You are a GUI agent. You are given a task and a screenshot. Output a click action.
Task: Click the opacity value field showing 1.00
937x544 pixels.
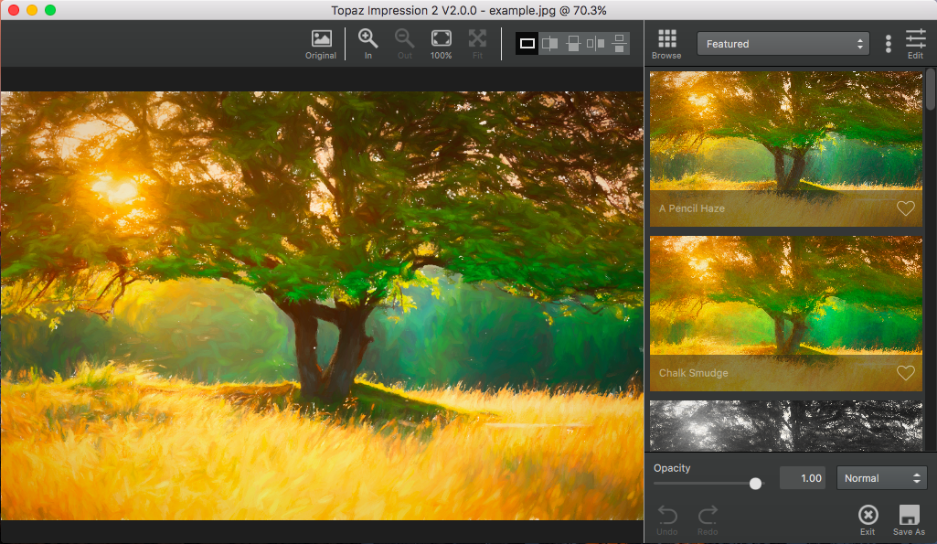point(802,478)
